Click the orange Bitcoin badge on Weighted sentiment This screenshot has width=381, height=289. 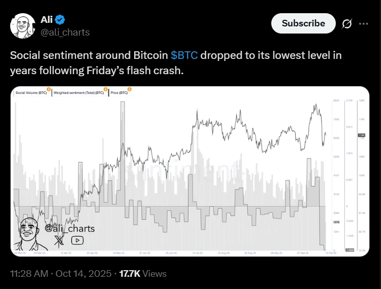pyautogui.click(x=106, y=89)
